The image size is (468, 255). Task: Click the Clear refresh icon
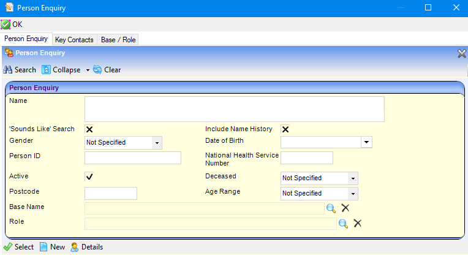tap(97, 70)
